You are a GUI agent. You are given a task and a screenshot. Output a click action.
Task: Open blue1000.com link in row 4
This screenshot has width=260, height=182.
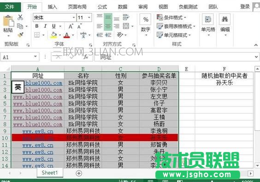(38, 97)
